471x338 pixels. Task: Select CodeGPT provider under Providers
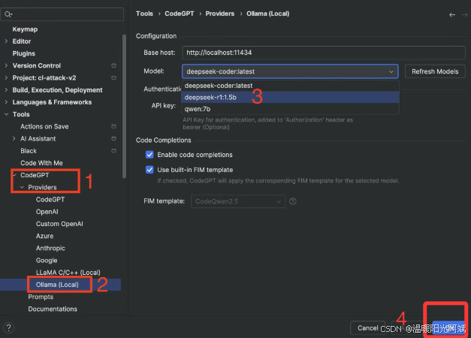(x=50, y=200)
